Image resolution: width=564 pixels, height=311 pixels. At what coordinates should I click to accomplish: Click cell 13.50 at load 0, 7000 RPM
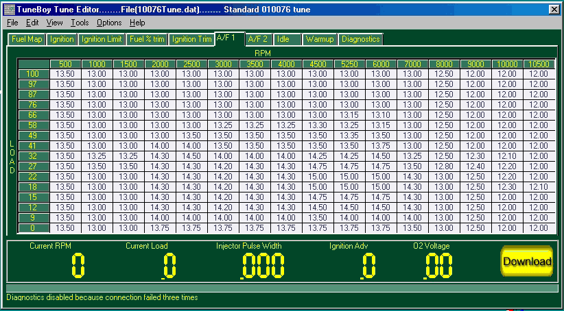click(412, 228)
